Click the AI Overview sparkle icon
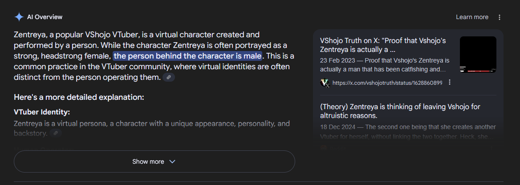520x185 pixels. tap(19, 17)
